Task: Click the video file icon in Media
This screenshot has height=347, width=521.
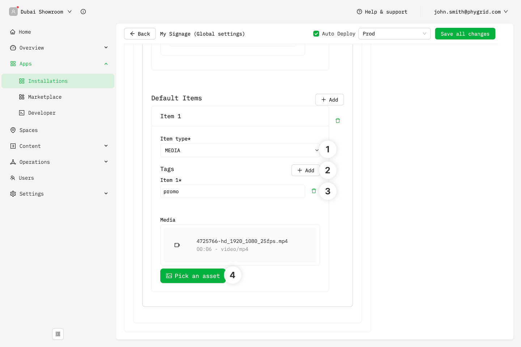Action: (x=177, y=245)
